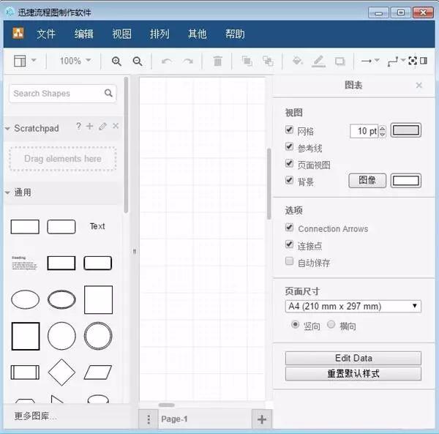The height and width of the screenshot is (434, 439).
Task: Toggle the 背景 checkbox
Action: tap(289, 180)
